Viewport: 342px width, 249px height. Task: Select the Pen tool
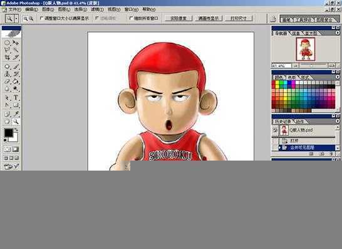coord(7,105)
